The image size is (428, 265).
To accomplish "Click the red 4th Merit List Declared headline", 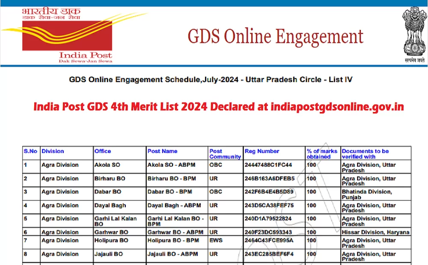I will tap(219, 106).
